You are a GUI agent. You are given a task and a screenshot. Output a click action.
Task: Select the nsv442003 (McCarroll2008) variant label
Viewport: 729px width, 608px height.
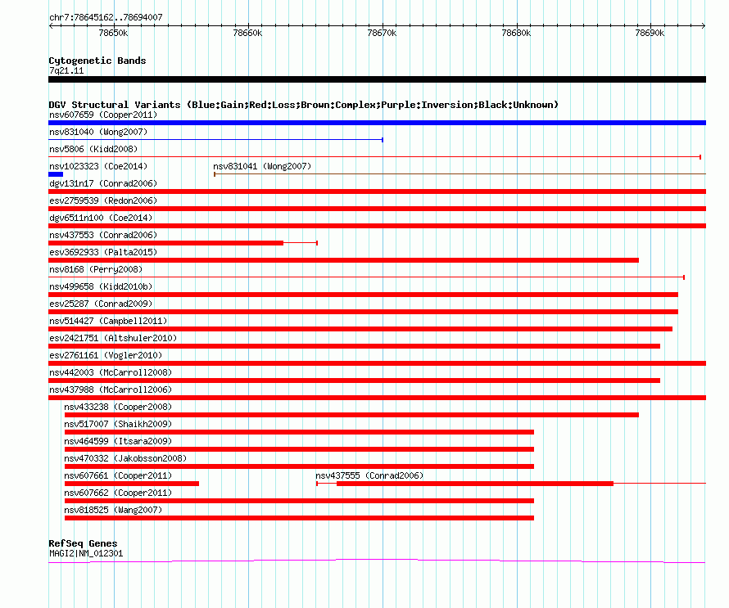[x=111, y=372]
